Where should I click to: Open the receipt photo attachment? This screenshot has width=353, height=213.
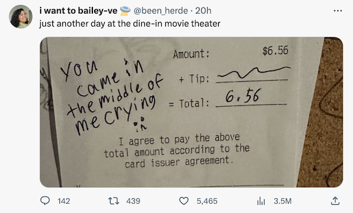point(191,112)
